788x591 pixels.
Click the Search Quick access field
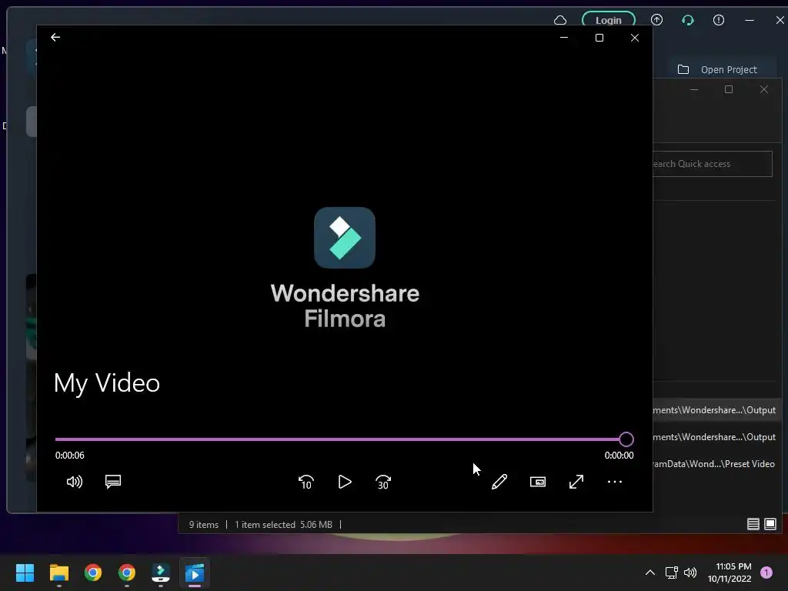pyautogui.click(x=712, y=164)
